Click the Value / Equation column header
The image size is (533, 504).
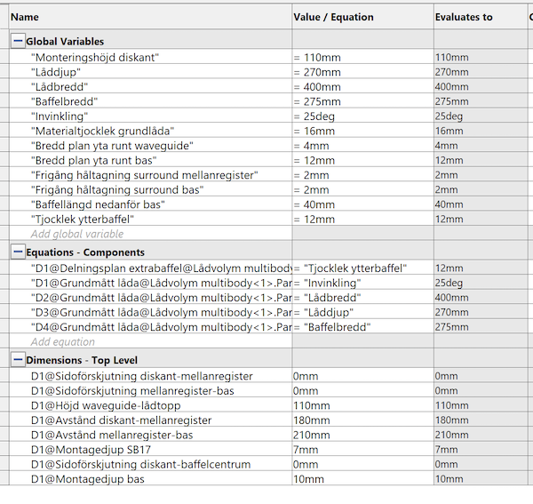pos(333,17)
